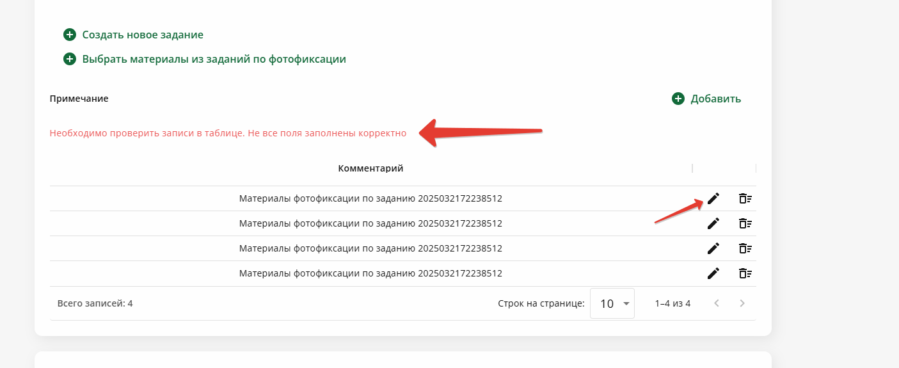Click the 'Примечание' label
Viewport: 899px width, 368px height.
pyautogui.click(x=79, y=99)
